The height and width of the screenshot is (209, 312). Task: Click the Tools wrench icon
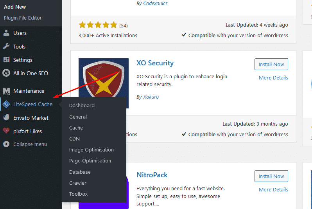[6, 47]
